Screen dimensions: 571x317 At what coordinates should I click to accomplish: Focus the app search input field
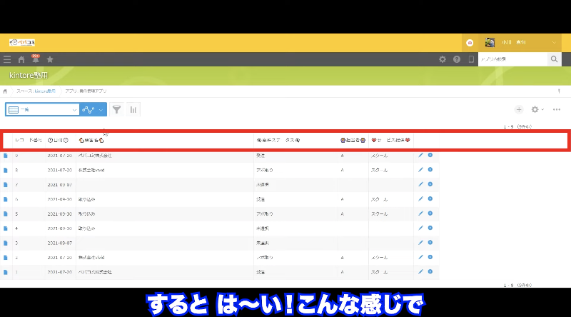(512, 59)
